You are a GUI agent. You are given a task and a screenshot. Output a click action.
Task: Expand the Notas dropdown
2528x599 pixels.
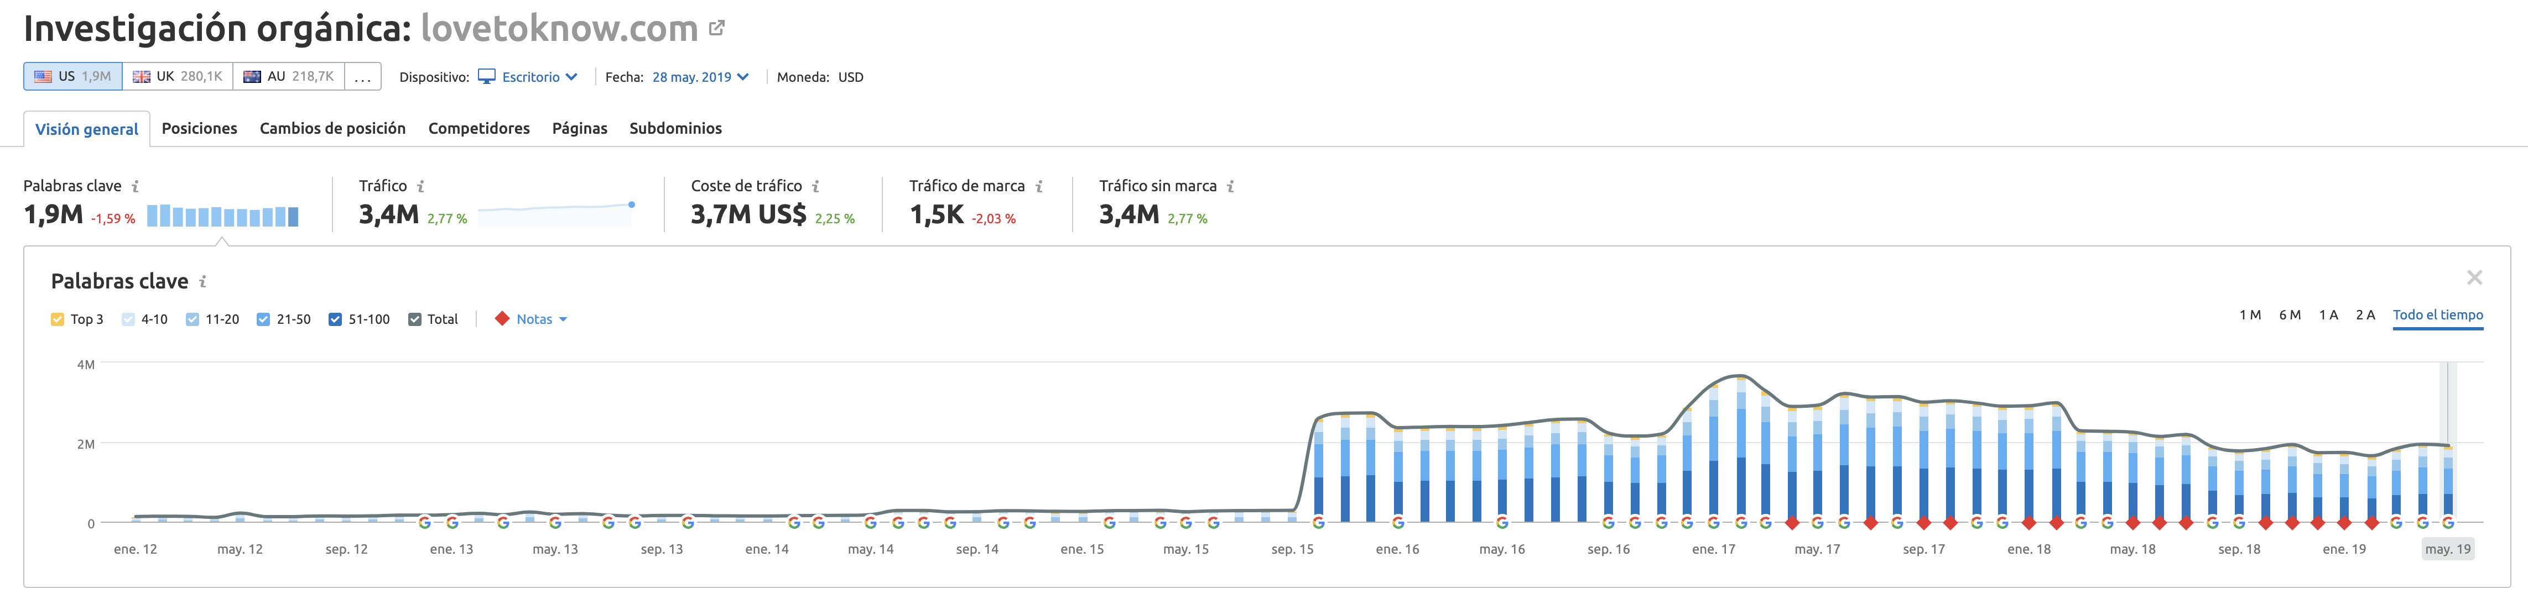pos(542,319)
